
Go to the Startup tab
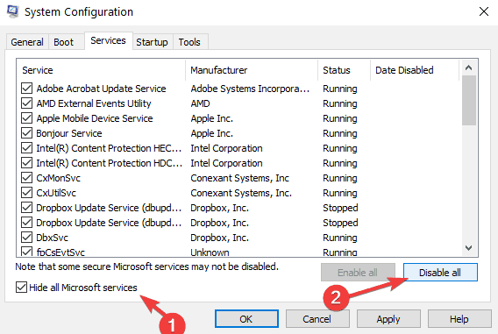[x=153, y=42]
